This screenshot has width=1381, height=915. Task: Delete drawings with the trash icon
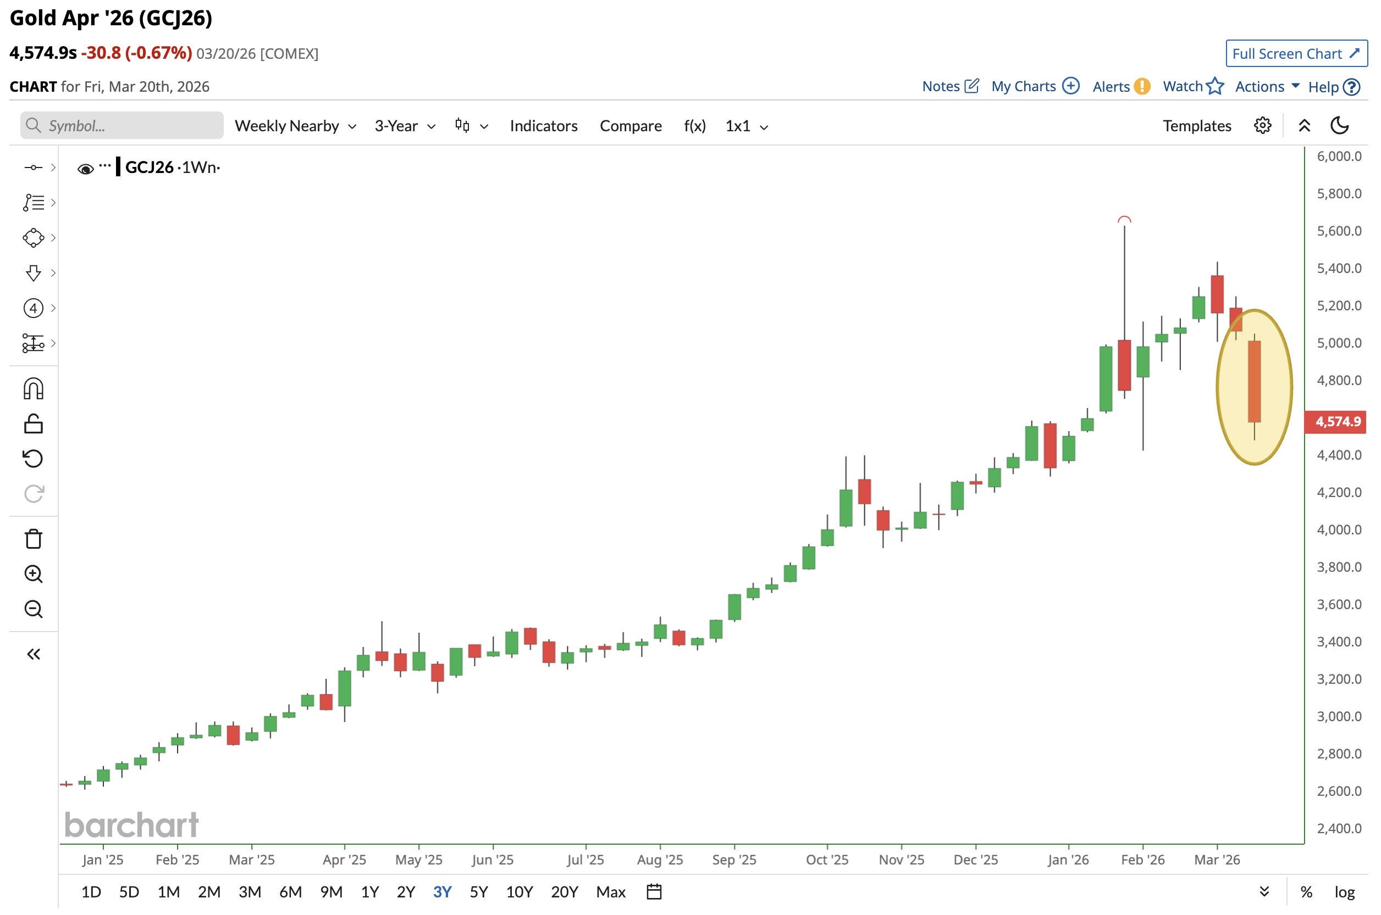(x=34, y=539)
